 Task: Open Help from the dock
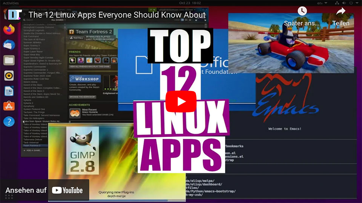pos(9,121)
